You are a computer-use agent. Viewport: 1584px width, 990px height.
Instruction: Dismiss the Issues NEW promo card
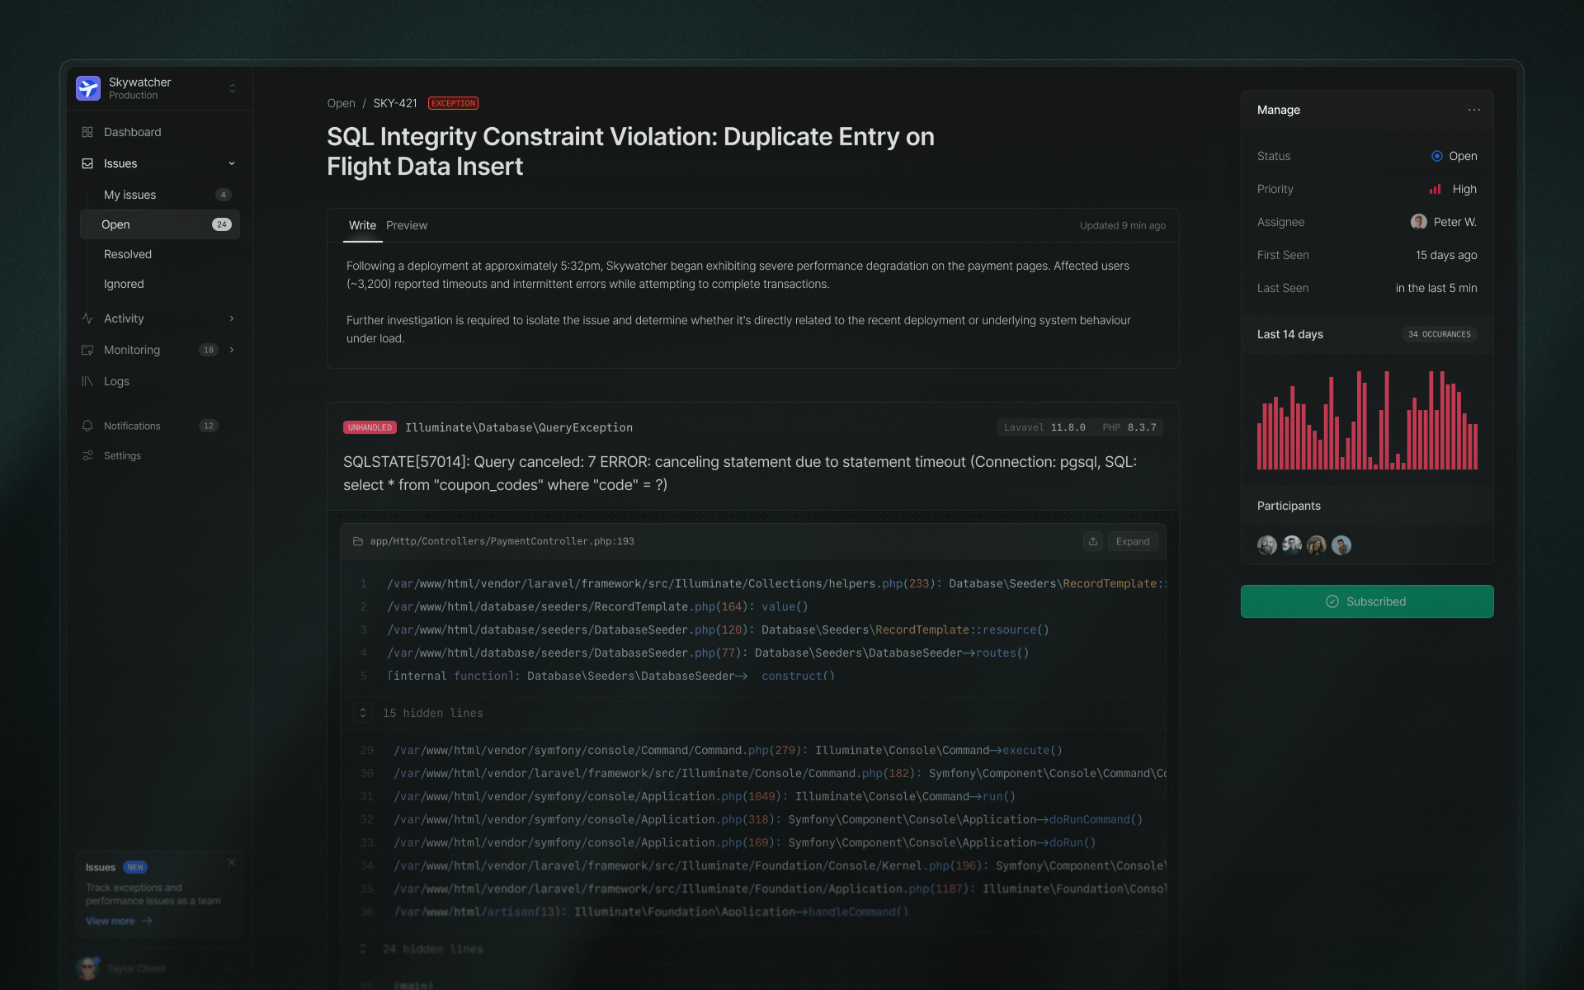[232, 862]
